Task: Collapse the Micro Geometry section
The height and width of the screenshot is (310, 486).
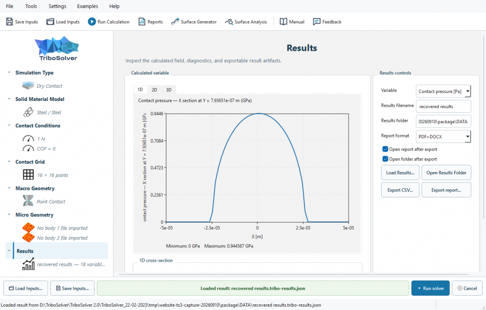Action: click(x=9, y=215)
